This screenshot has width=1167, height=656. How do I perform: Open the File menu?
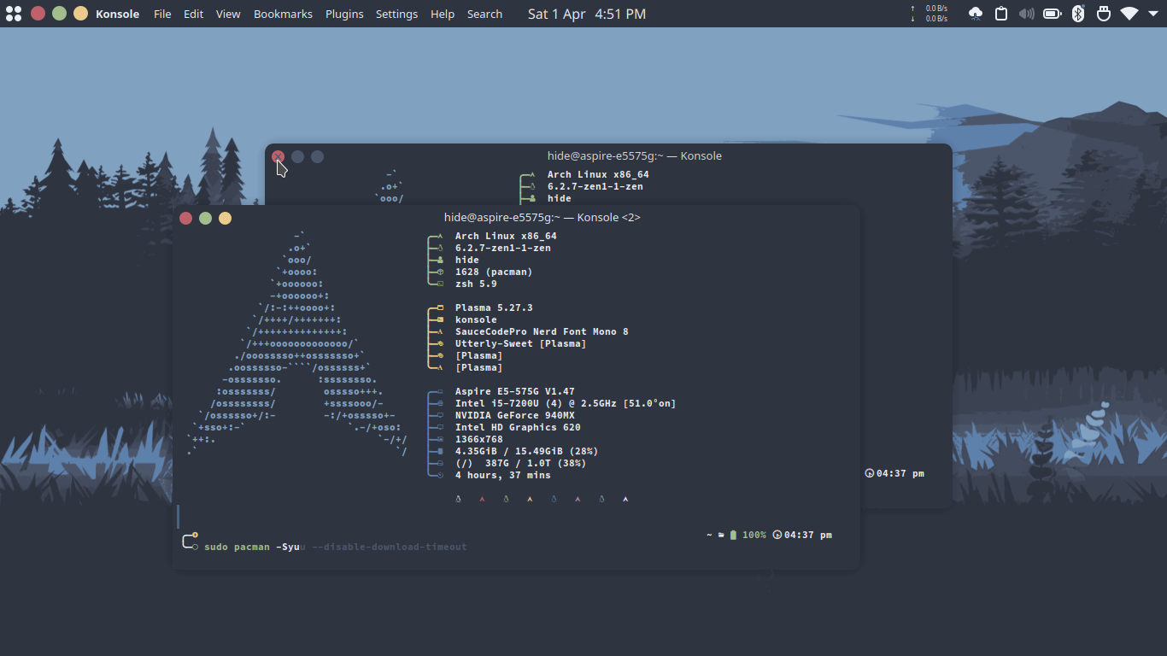click(162, 14)
